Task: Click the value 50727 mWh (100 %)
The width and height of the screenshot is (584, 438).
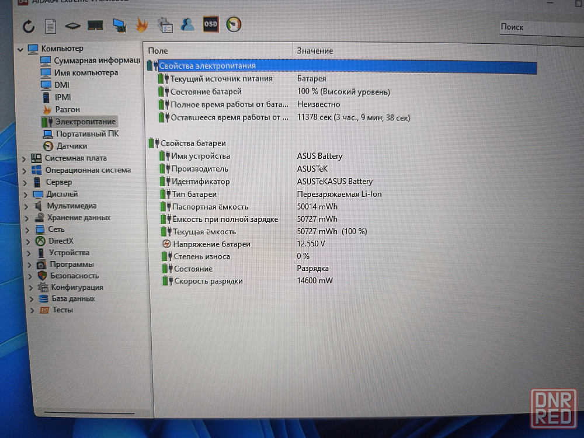Action: tap(332, 232)
